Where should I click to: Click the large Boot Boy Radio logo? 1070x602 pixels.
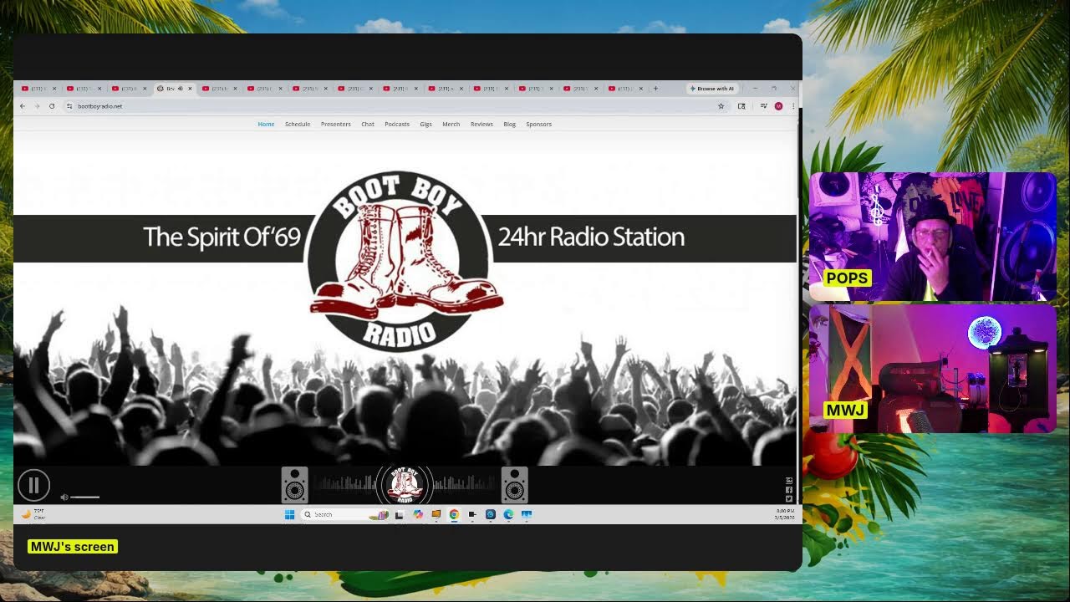coord(405,261)
